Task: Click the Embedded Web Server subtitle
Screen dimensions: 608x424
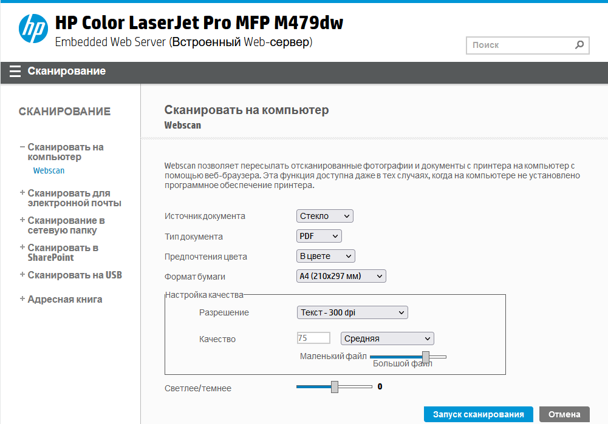Action: pyautogui.click(x=184, y=42)
